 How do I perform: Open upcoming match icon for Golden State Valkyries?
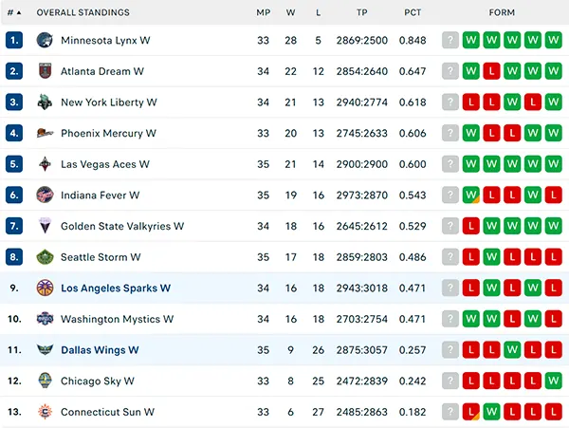point(450,226)
